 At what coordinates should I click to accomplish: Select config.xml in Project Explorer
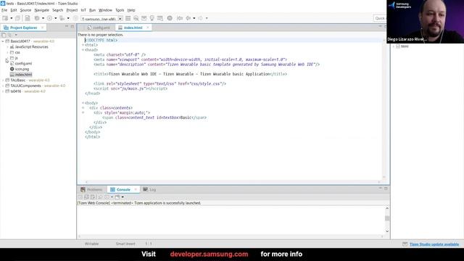coord(23,64)
